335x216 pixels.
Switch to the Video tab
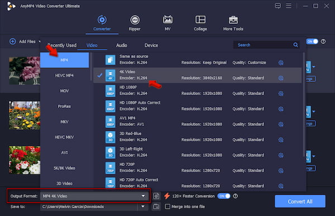(x=92, y=45)
